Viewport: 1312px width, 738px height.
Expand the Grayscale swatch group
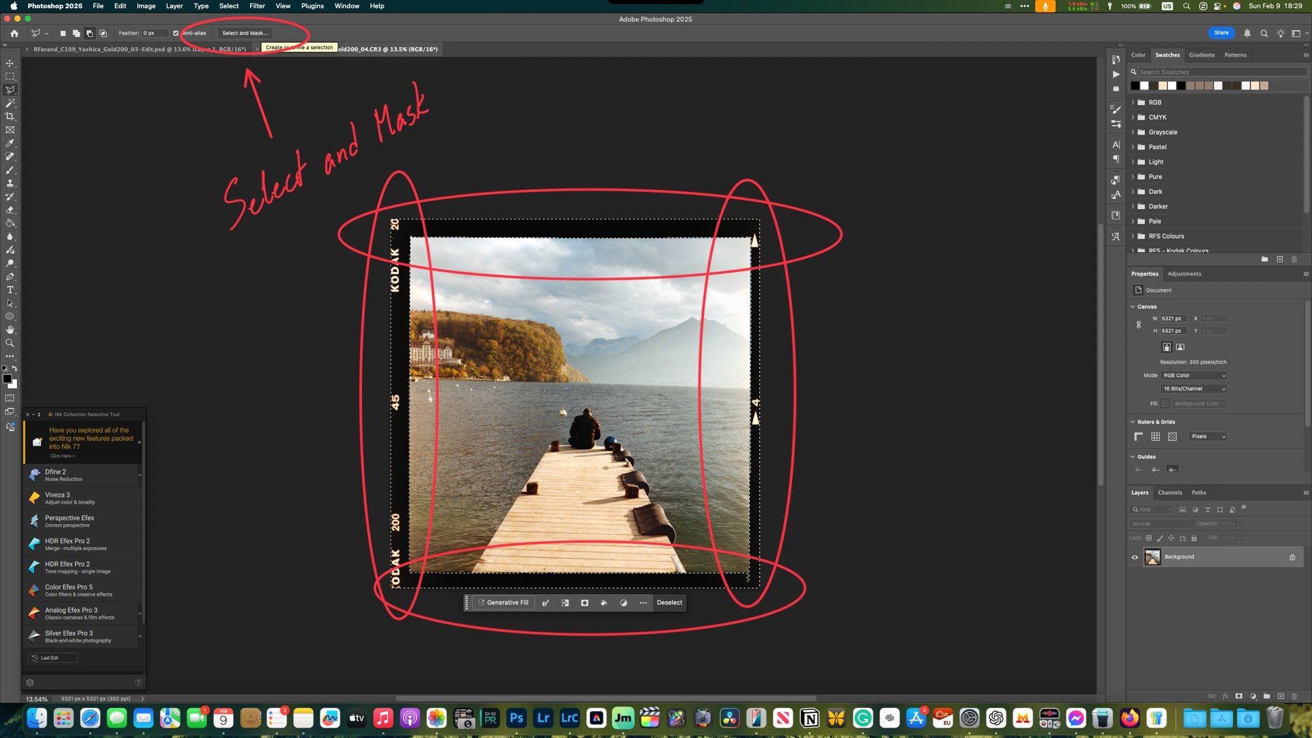(x=1133, y=132)
